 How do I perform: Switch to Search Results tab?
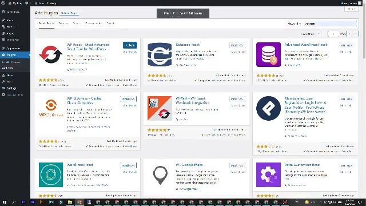pos(46,23)
